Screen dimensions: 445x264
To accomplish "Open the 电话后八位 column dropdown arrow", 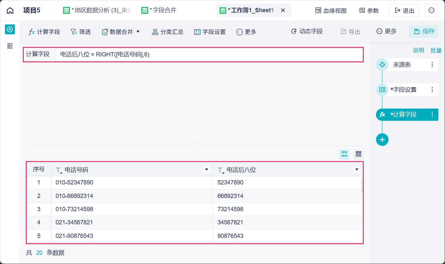I will [357, 170].
